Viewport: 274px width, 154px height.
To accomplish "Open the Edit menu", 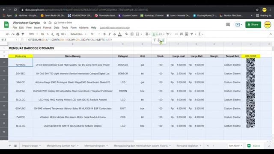I will point(21,27).
